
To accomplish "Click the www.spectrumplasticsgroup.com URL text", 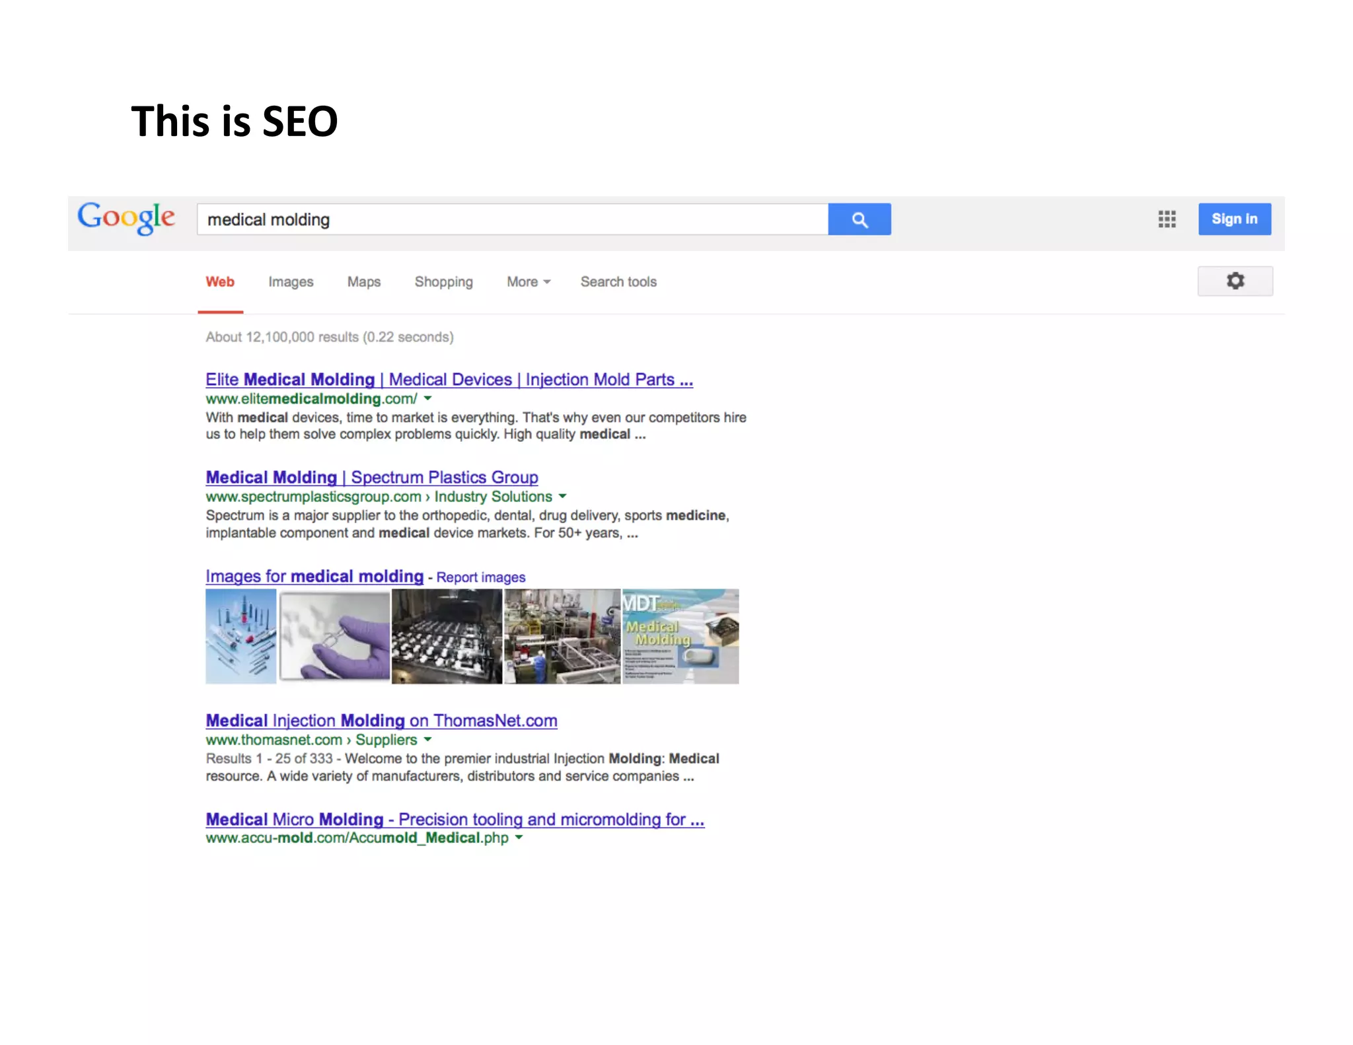I will pyautogui.click(x=313, y=497).
